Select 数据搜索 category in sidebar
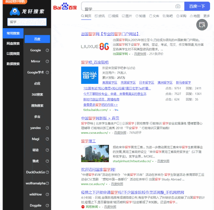This screenshot has width=214, height=210. (x=13, y=64)
